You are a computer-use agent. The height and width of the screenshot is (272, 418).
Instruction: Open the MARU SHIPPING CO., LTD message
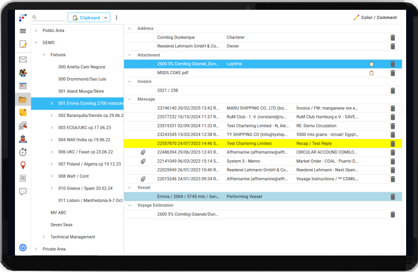click(x=263, y=108)
